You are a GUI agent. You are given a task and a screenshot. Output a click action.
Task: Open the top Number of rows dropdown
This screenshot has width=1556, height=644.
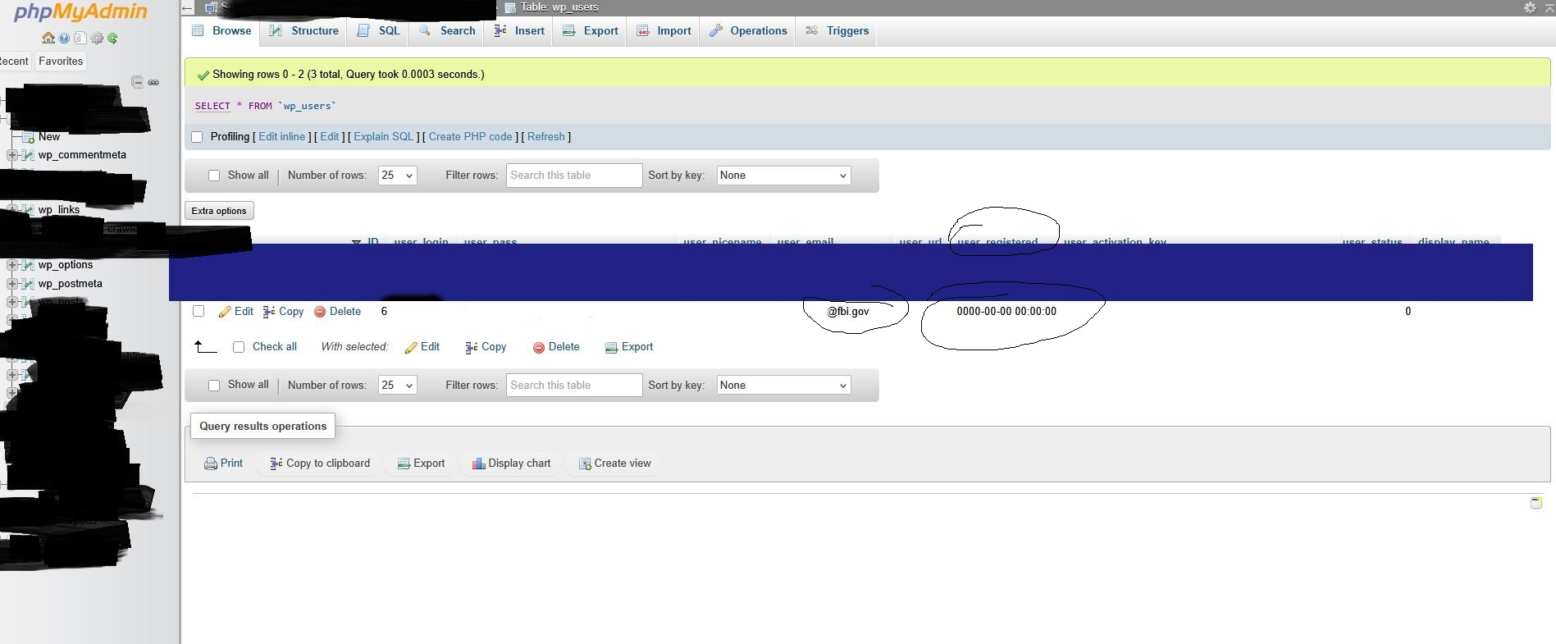[x=397, y=176]
